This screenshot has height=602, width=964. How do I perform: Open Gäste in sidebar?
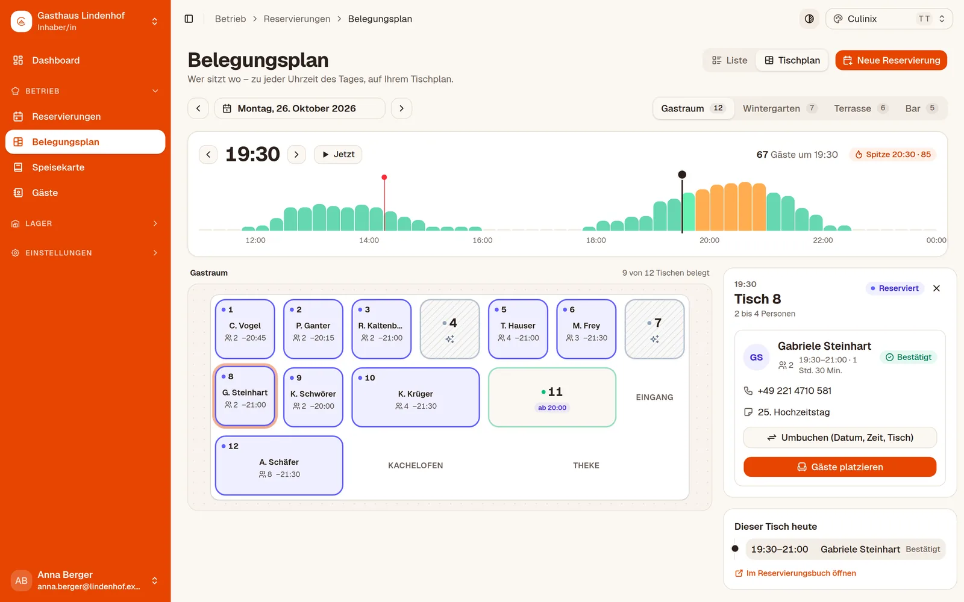pos(85,193)
